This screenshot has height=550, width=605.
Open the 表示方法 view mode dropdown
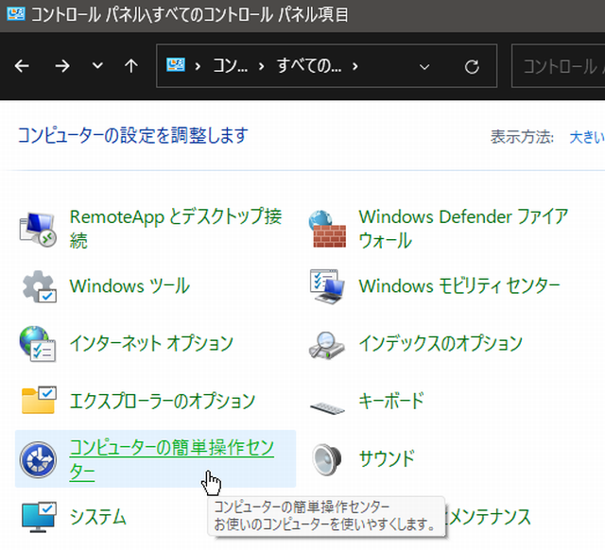click(x=586, y=136)
